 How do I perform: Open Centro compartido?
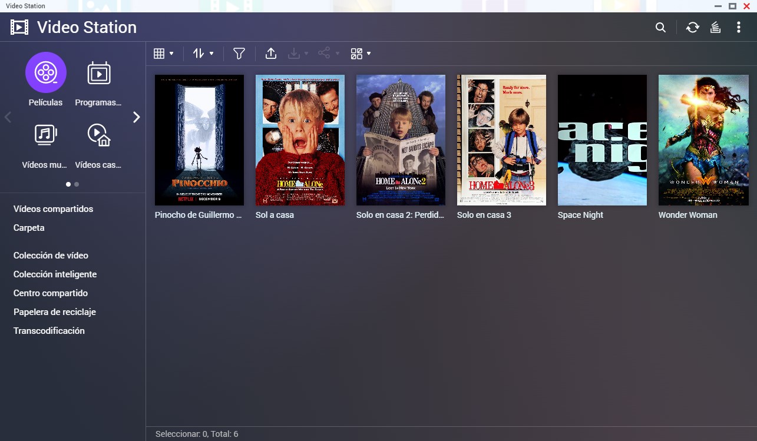[x=51, y=293]
